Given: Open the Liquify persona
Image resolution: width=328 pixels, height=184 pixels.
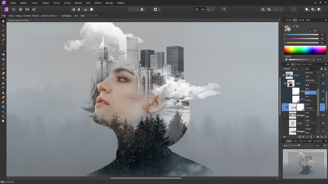Looking at the screenshot, I should coord(14,9).
